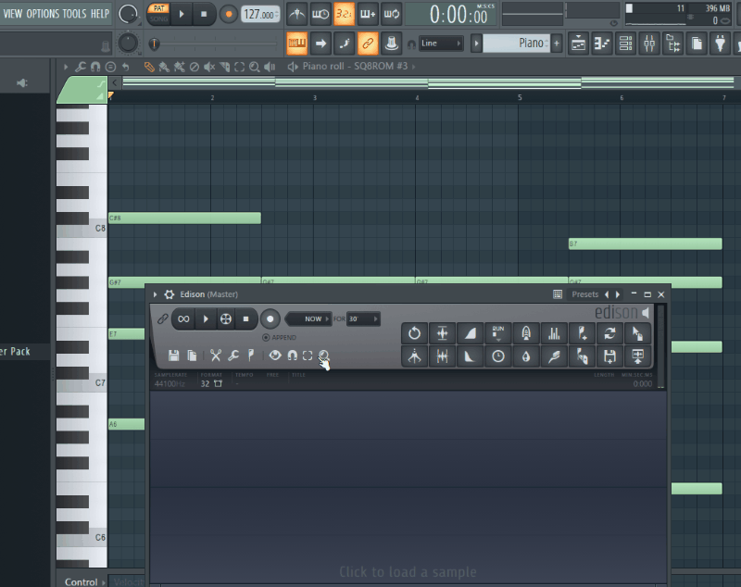Viewport: 741px width, 587px height.
Task: Select the piano roll Zoom tool
Action: coord(254,67)
